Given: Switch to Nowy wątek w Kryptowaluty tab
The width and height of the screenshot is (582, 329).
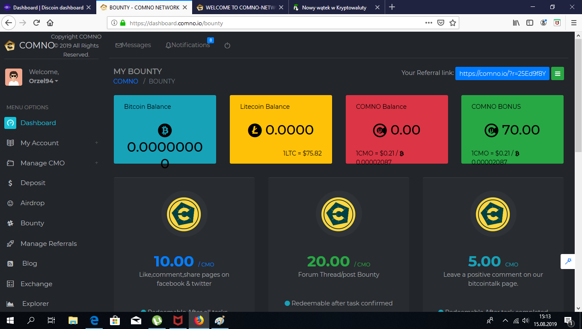Looking at the screenshot, I should click(x=336, y=7).
